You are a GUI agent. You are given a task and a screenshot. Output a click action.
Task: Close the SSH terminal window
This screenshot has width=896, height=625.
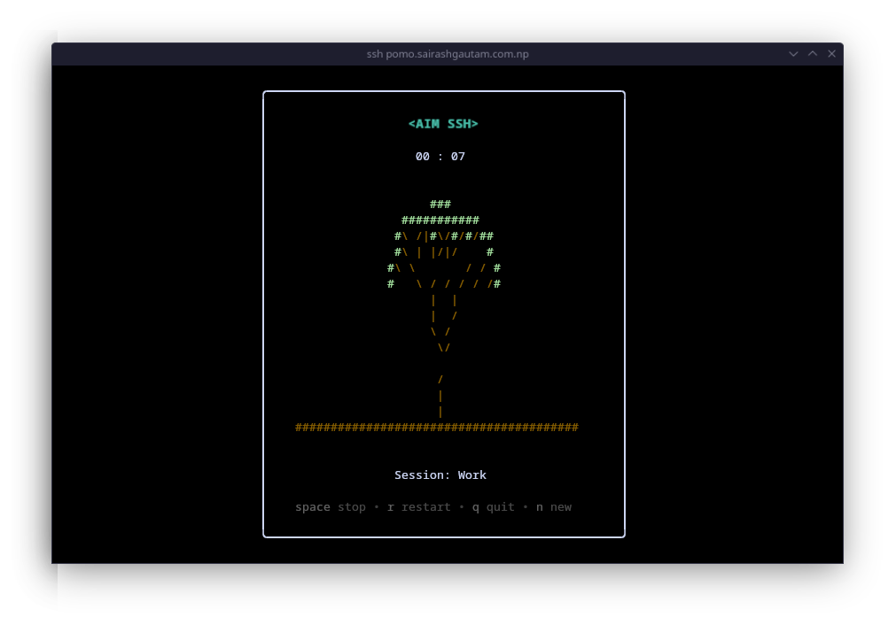click(x=831, y=54)
